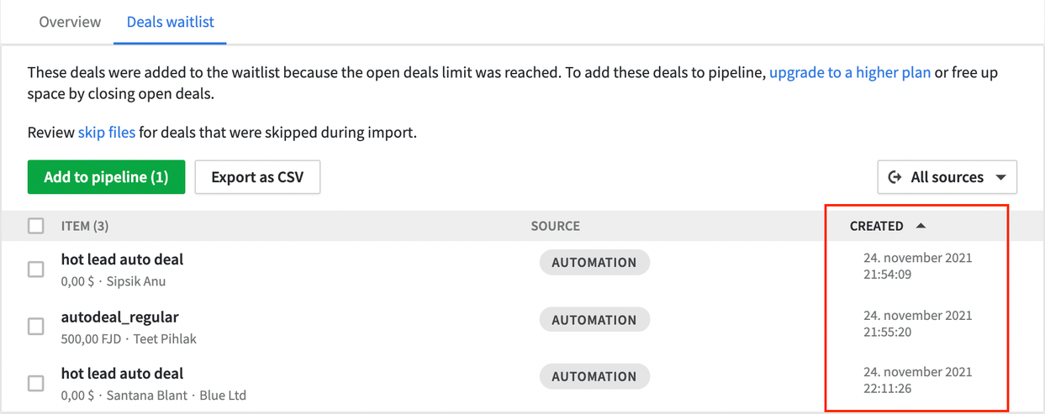The width and height of the screenshot is (1045, 414).
Task: Click the sources icon in All sources button
Action: [x=895, y=177]
